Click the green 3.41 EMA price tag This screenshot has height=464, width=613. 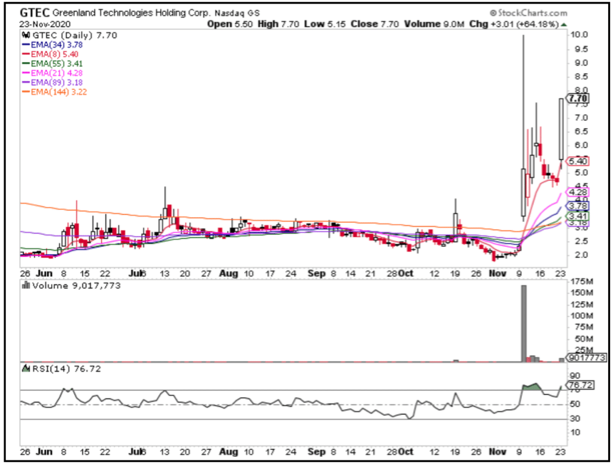[x=578, y=216]
